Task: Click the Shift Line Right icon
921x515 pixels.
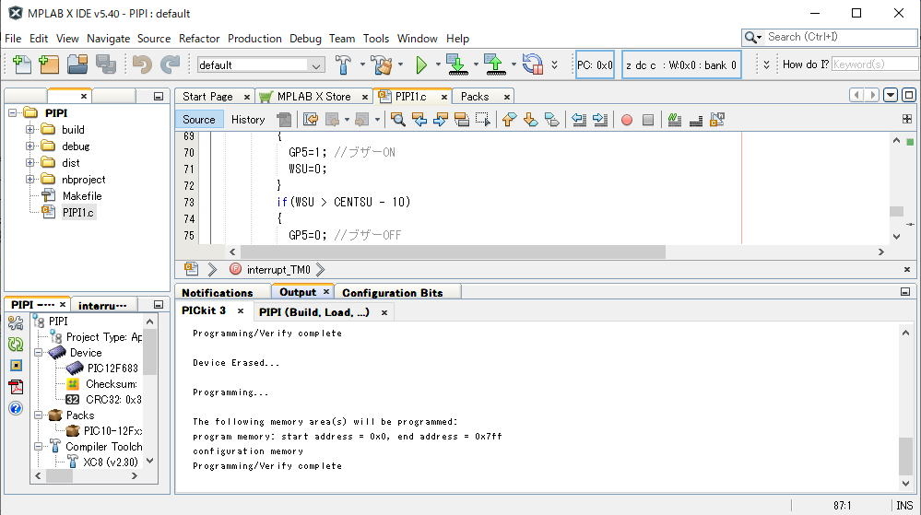Action: 599,120
